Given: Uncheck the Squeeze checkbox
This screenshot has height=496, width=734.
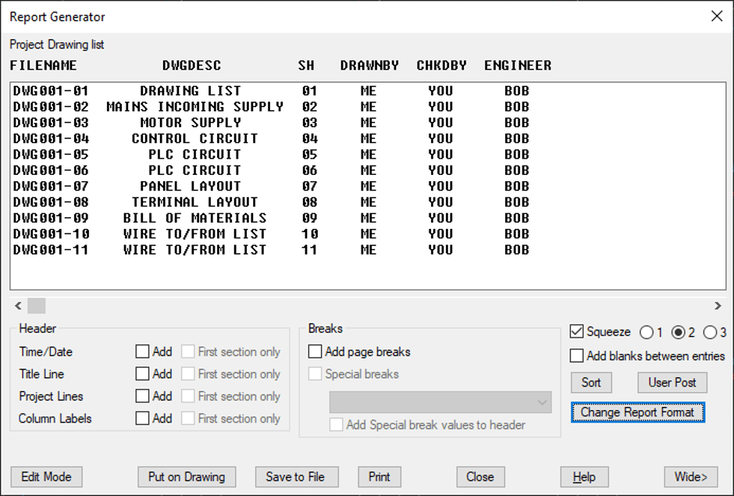Looking at the screenshot, I should [577, 332].
